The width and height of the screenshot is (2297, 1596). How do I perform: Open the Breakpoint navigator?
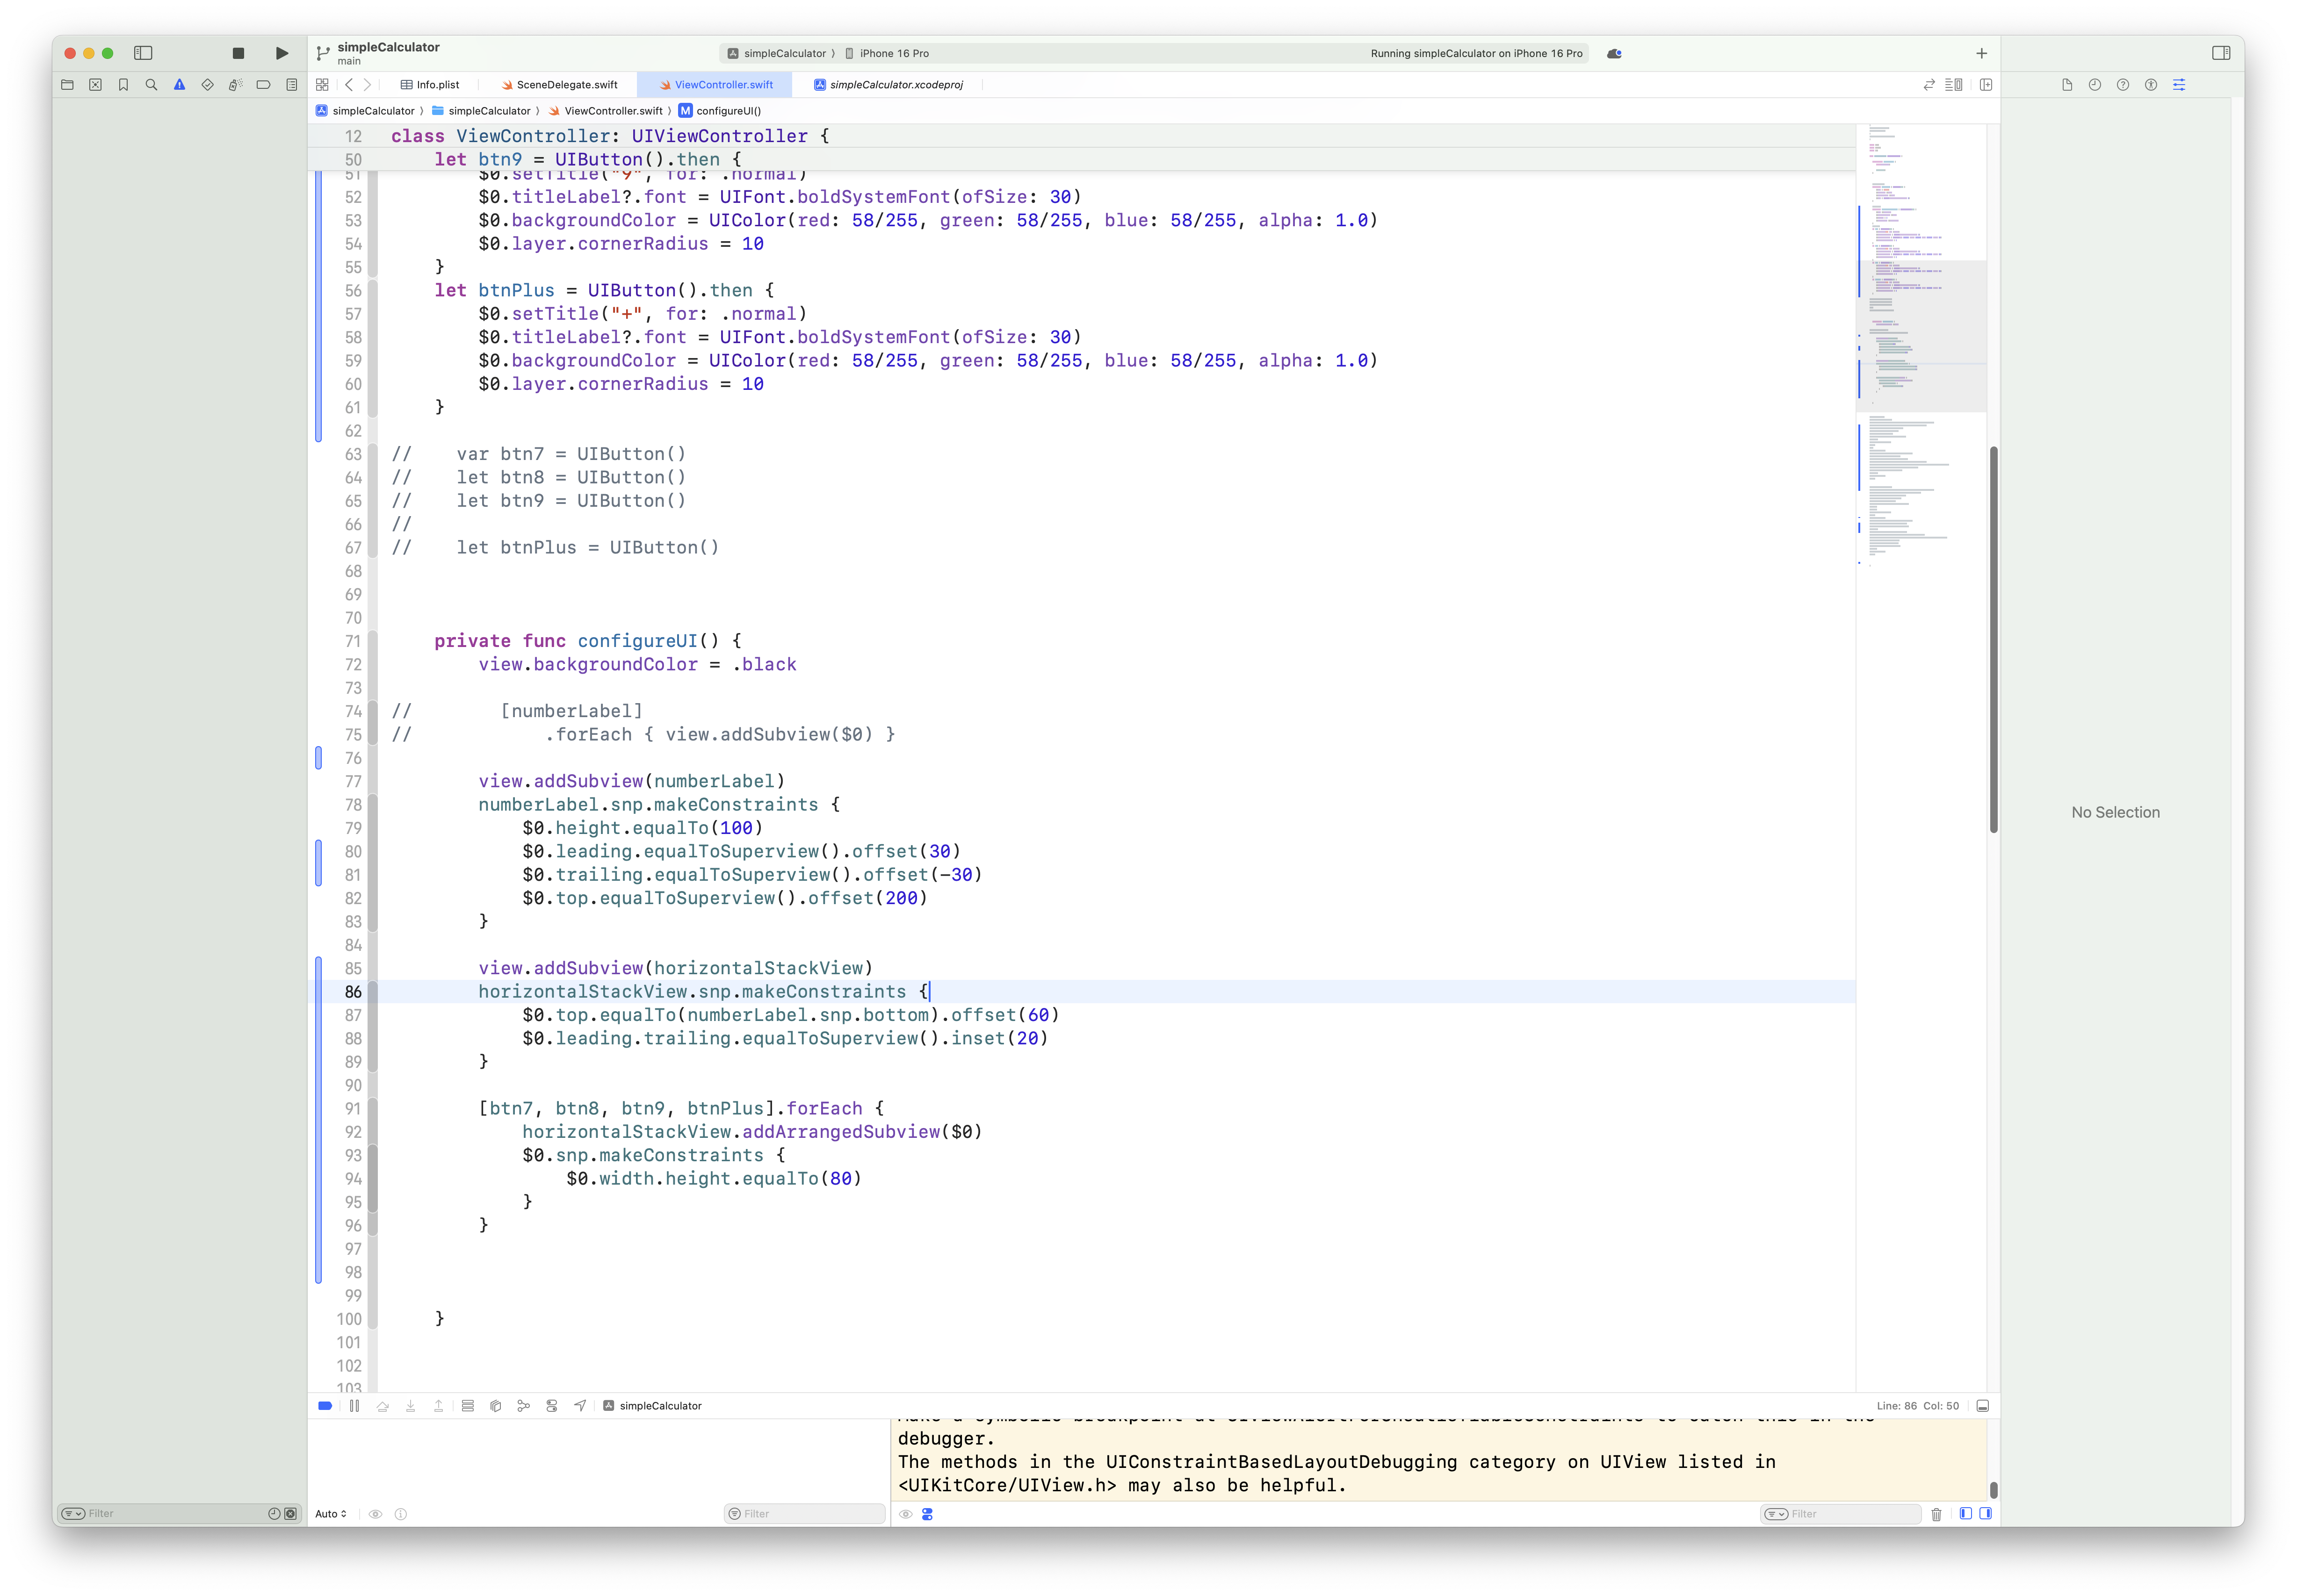[263, 85]
